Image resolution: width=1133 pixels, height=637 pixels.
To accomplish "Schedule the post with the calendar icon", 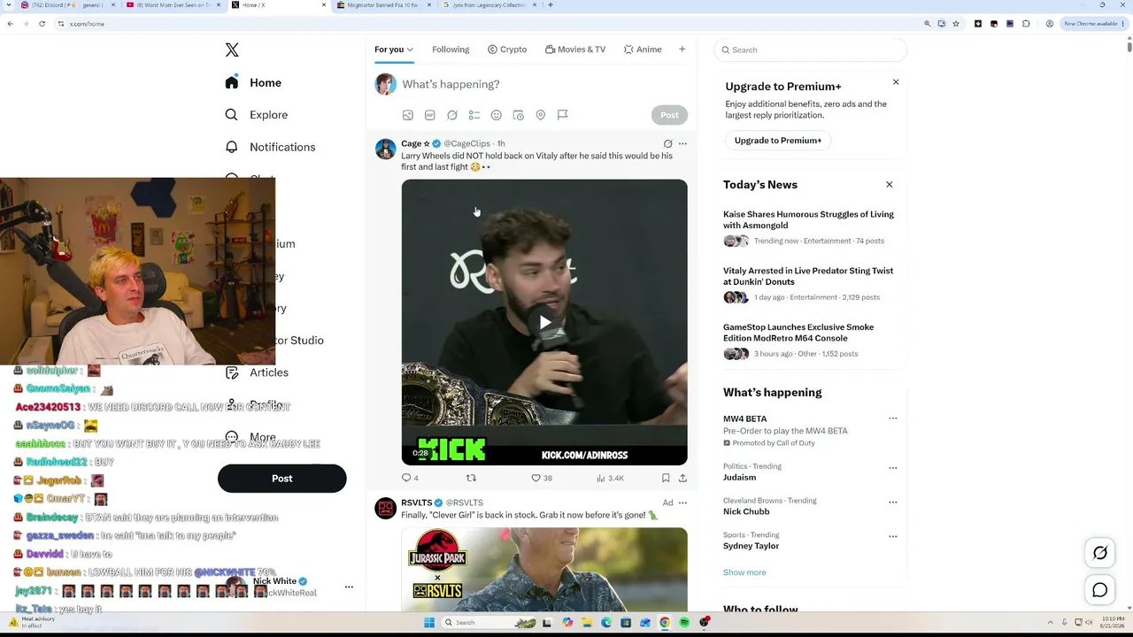I will tap(519, 115).
